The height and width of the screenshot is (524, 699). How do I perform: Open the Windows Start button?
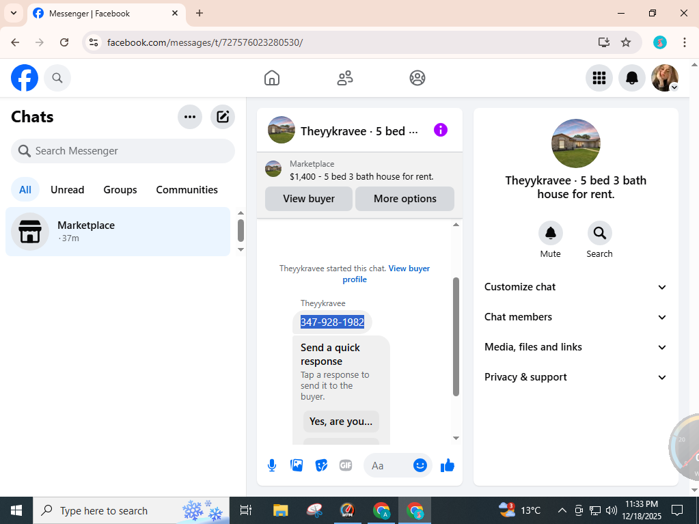(x=16, y=510)
